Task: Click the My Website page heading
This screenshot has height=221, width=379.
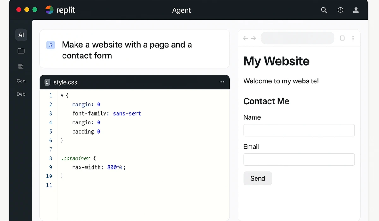Action: pyautogui.click(x=276, y=61)
